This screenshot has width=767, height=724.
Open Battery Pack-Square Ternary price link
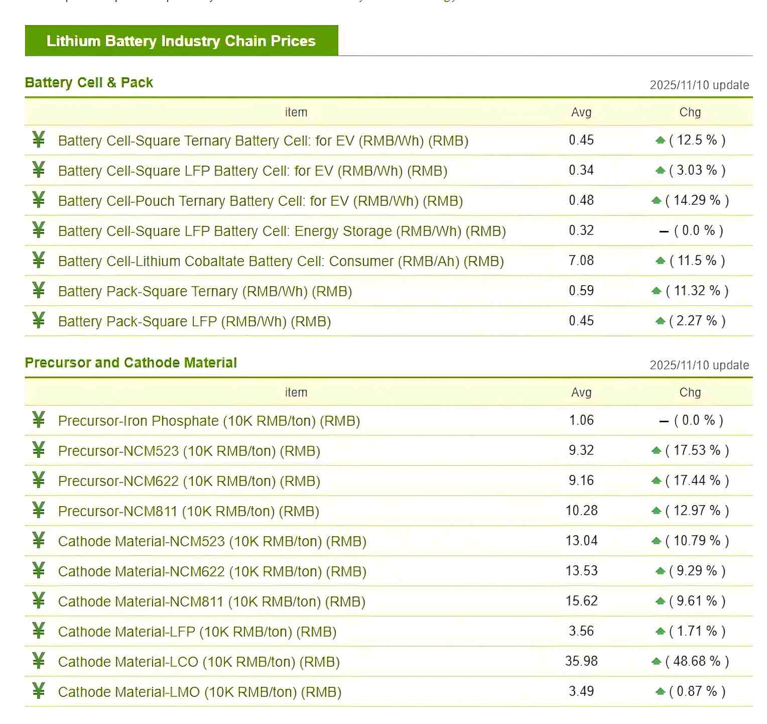coord(205,291)
